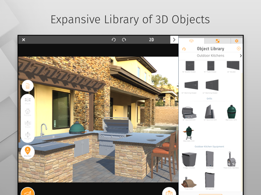Viewport: 261px width, 195px height.
Task: Pick the Triple Drawer object
Action: 210,67
